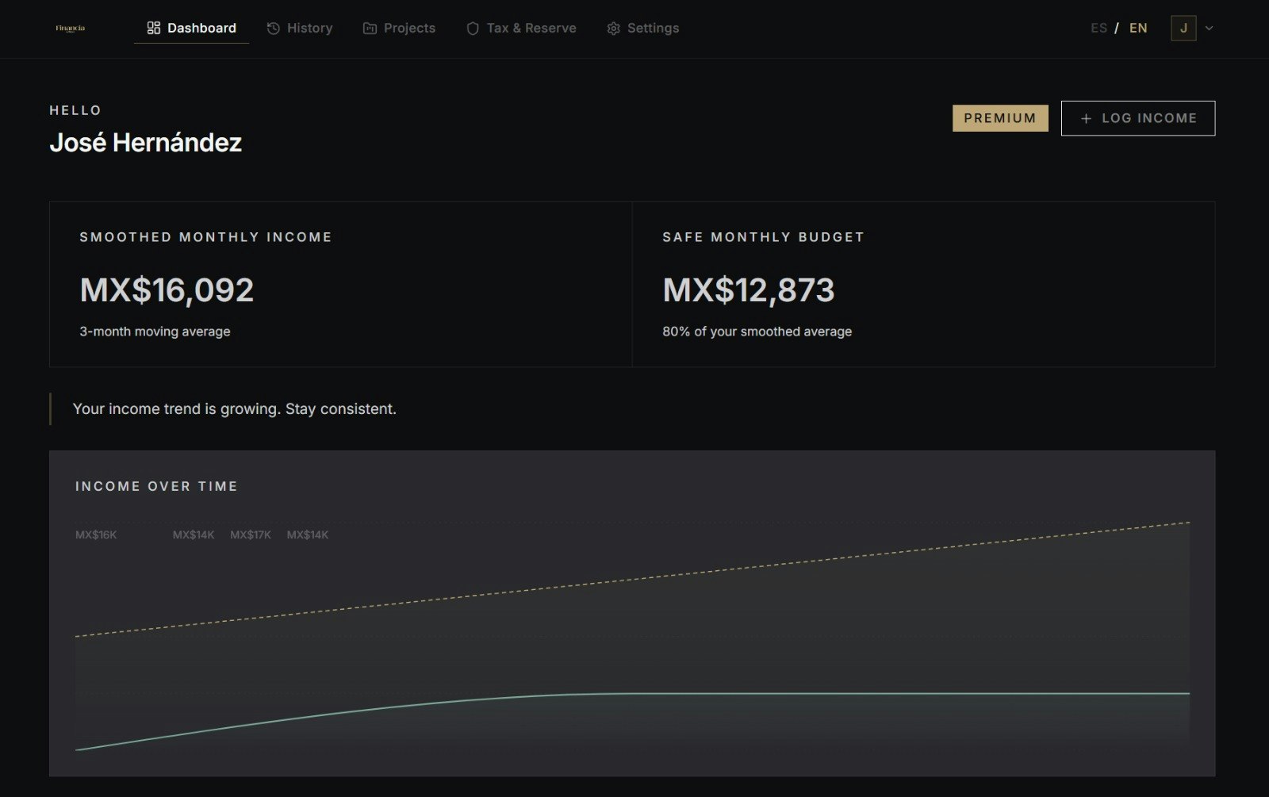
Task: Click the LOG INCOME button
Action: pos(1138,118)
